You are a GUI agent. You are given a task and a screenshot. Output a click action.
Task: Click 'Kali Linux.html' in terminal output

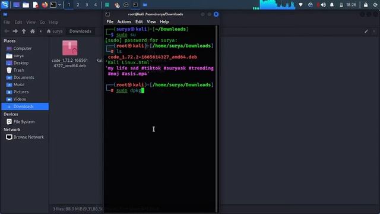click(x=129, y=62)
